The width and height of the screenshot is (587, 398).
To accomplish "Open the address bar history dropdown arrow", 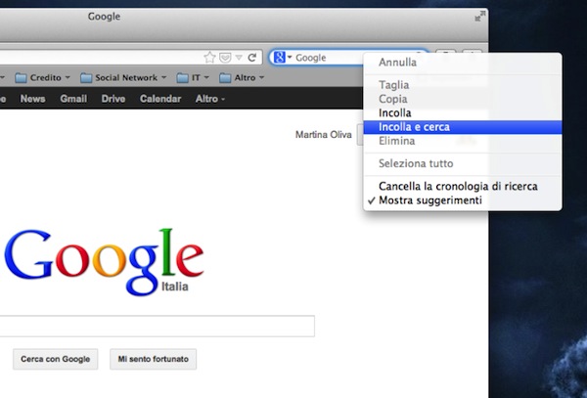I will click(x=239, y=58).
